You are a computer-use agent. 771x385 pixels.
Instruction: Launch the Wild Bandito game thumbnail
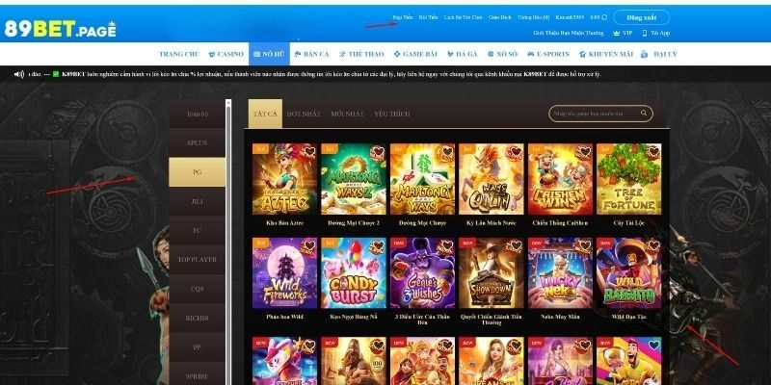point(629,273)
